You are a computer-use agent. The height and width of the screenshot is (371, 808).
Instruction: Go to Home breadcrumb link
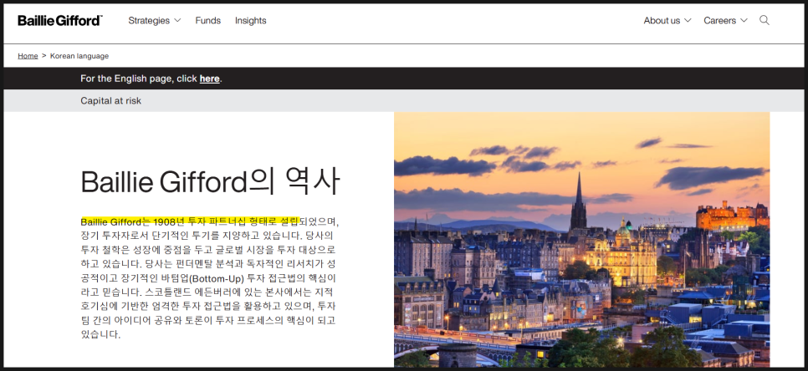tap(28, 56)
